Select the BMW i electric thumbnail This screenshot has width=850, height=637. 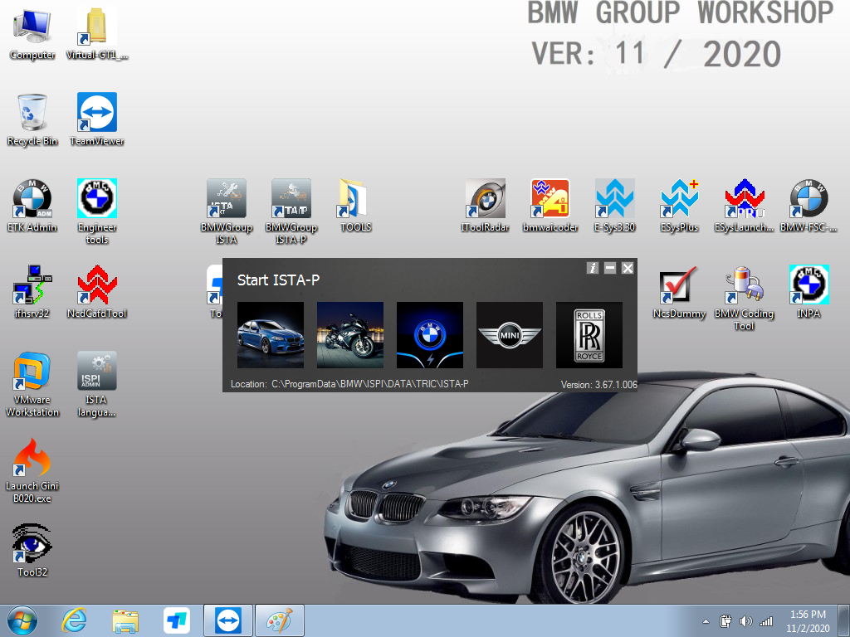click(x=430, y=335)
